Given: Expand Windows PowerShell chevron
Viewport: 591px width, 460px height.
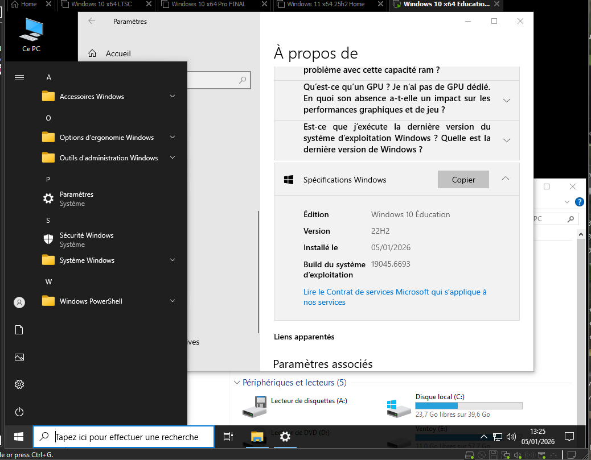Looking at the screenshot, I should pos(173,301).
